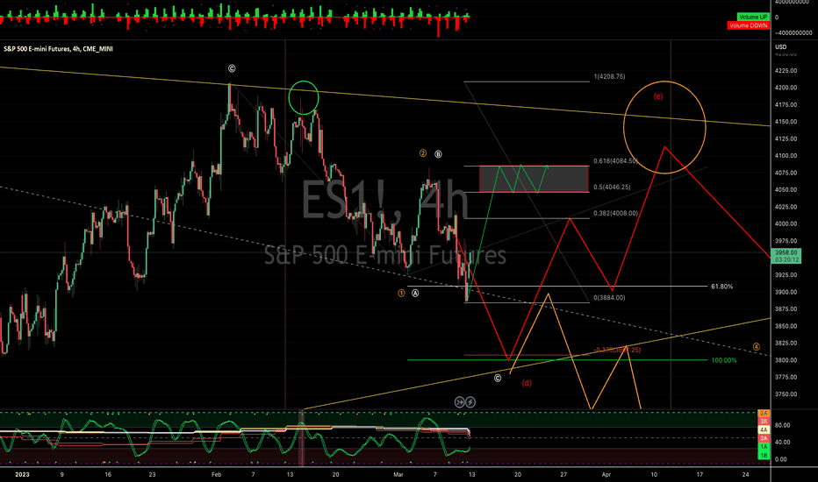
Task: Select the green 'Volume UP' label
Action: point(753,18)
